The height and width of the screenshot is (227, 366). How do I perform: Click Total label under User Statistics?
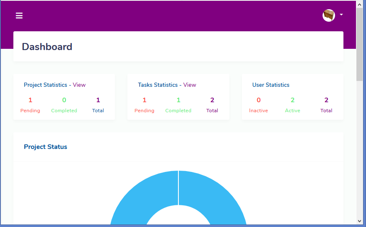pyautogui.click(x=326, y=111)
